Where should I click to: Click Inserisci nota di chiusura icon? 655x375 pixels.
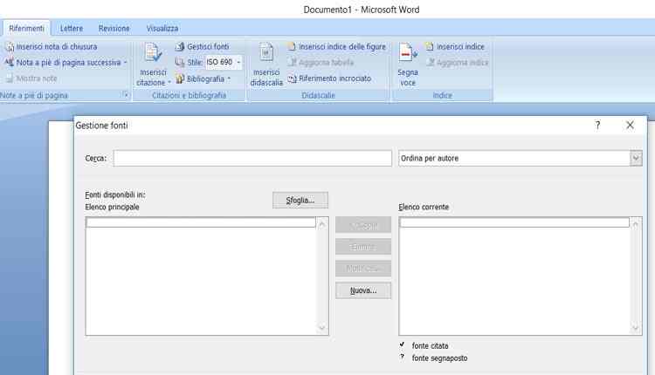10,47
